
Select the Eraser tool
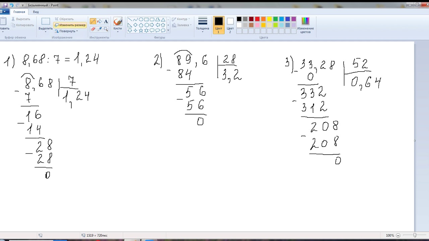point(93,29)
